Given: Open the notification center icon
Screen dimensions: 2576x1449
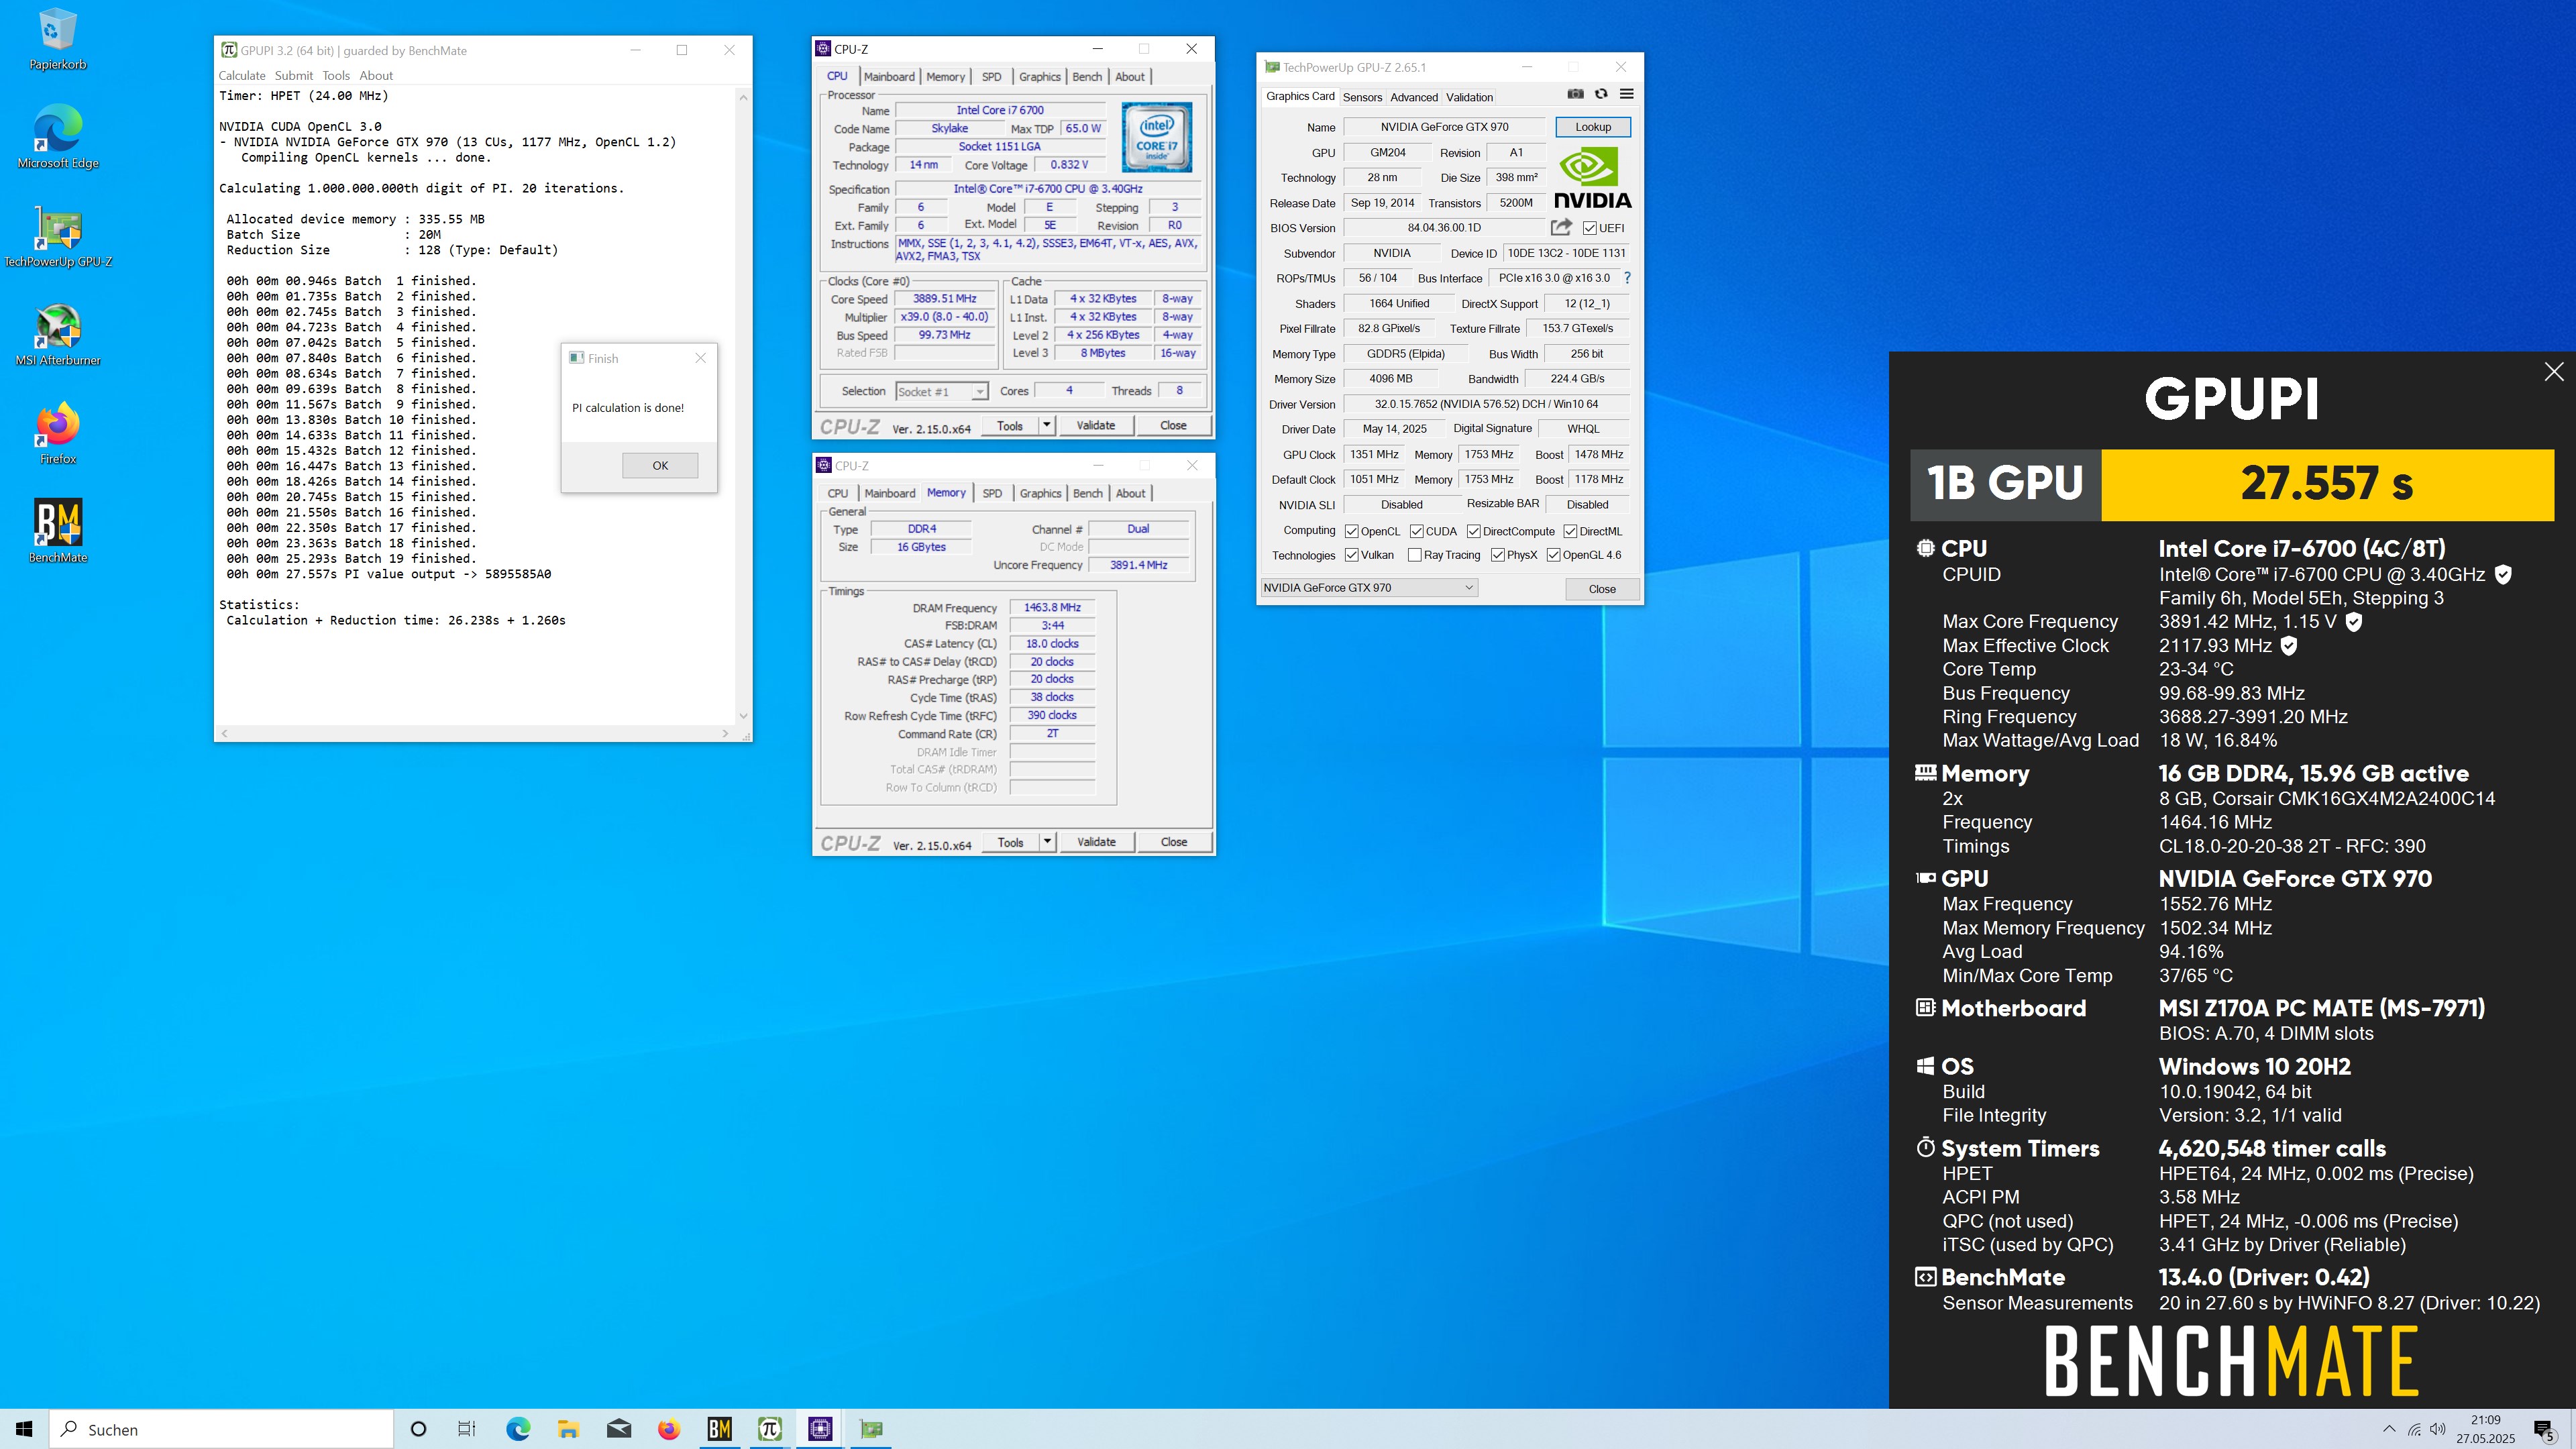Looking at the screenshot, I should [x=2544, y=1429].
